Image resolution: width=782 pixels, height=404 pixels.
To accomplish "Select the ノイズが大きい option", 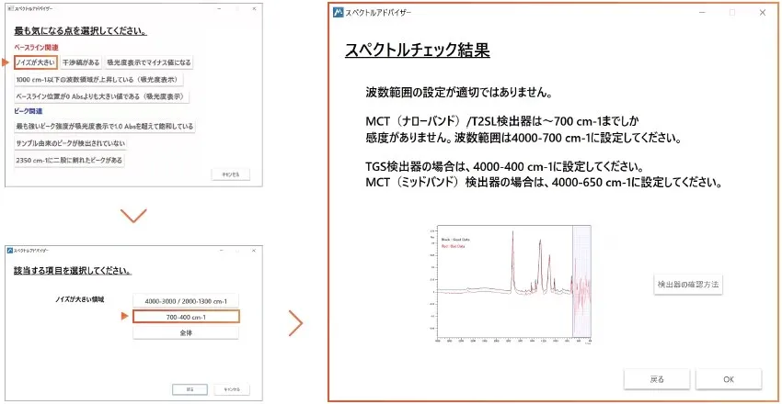I will coord(36,62).
